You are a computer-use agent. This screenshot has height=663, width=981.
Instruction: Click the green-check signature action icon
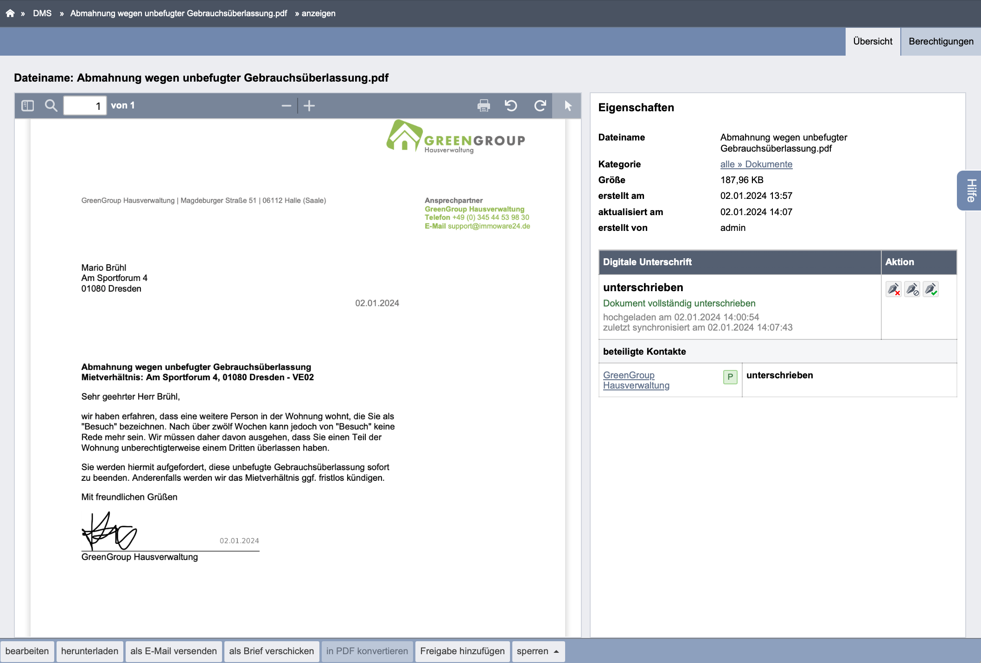(x=930, y=289)
